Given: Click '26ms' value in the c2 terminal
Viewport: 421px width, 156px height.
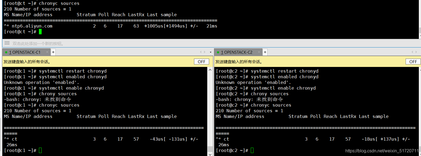Looking at the screenshot, I should (x=224, y=145).
